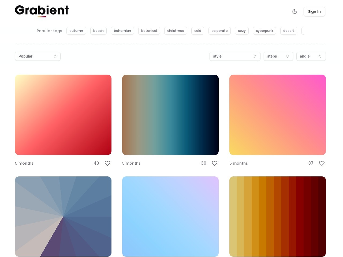
Task: Open the style dropdown
Action: [x=235, y=56]
